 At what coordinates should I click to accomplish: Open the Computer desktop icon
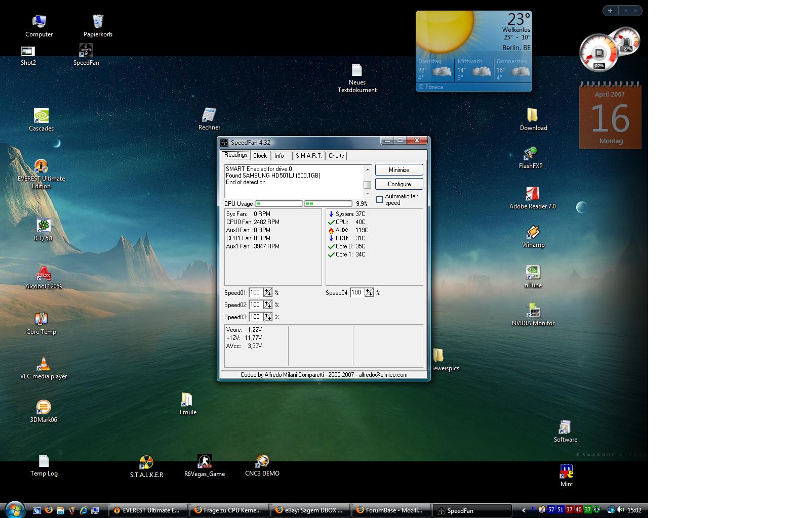tap(39, 26)
